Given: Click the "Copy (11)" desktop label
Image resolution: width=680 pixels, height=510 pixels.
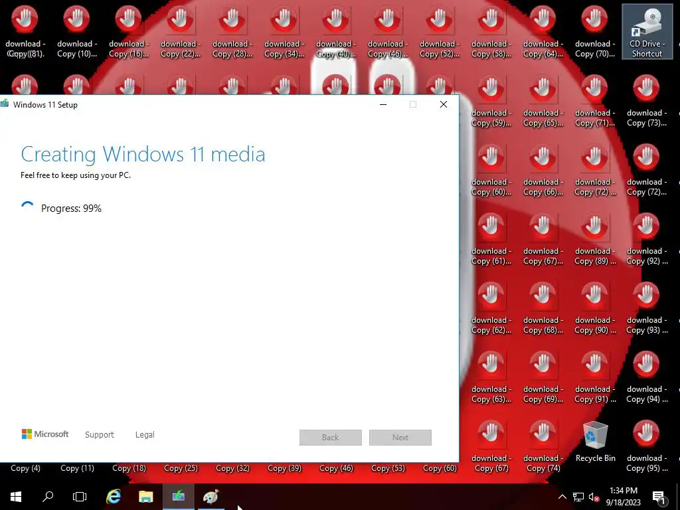Looking at the screenshot, I should tap(77, 468).
